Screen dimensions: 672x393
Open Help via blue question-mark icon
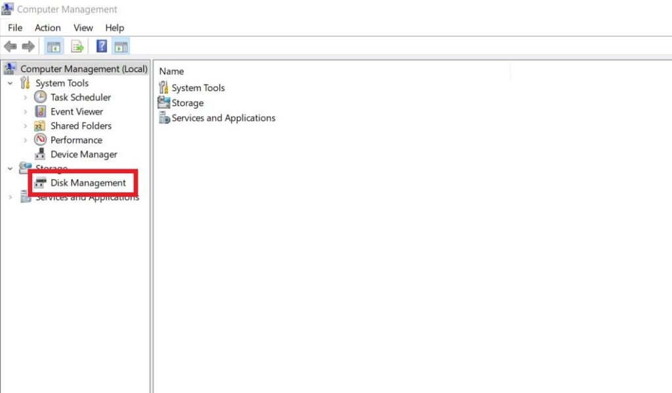point(102,47)
